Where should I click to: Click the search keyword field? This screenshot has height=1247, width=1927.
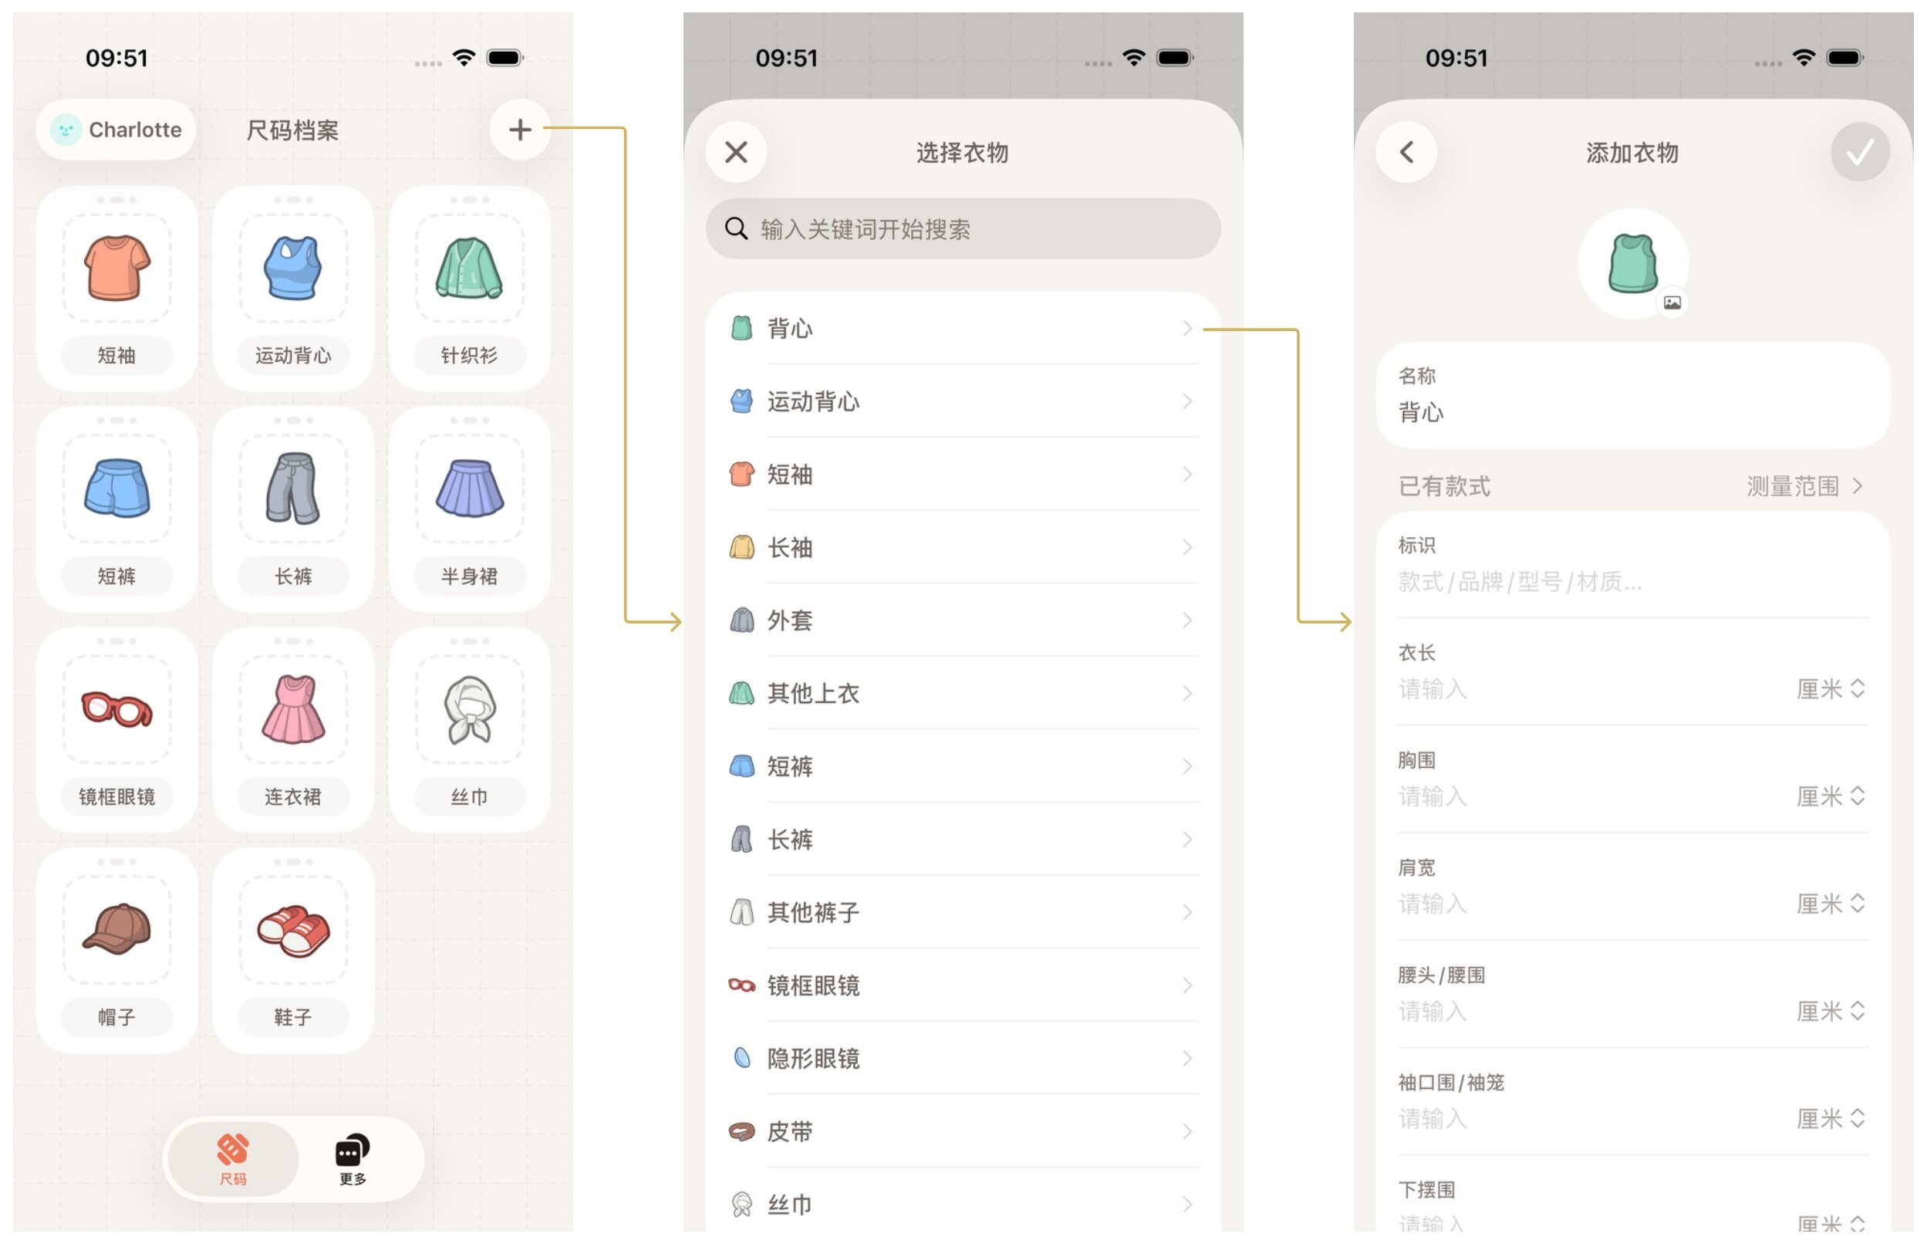[962, 229]
